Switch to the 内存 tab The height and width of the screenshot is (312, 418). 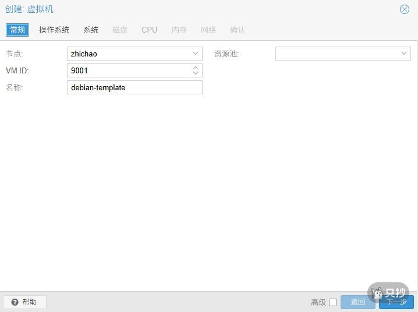[x=179, y=30]
